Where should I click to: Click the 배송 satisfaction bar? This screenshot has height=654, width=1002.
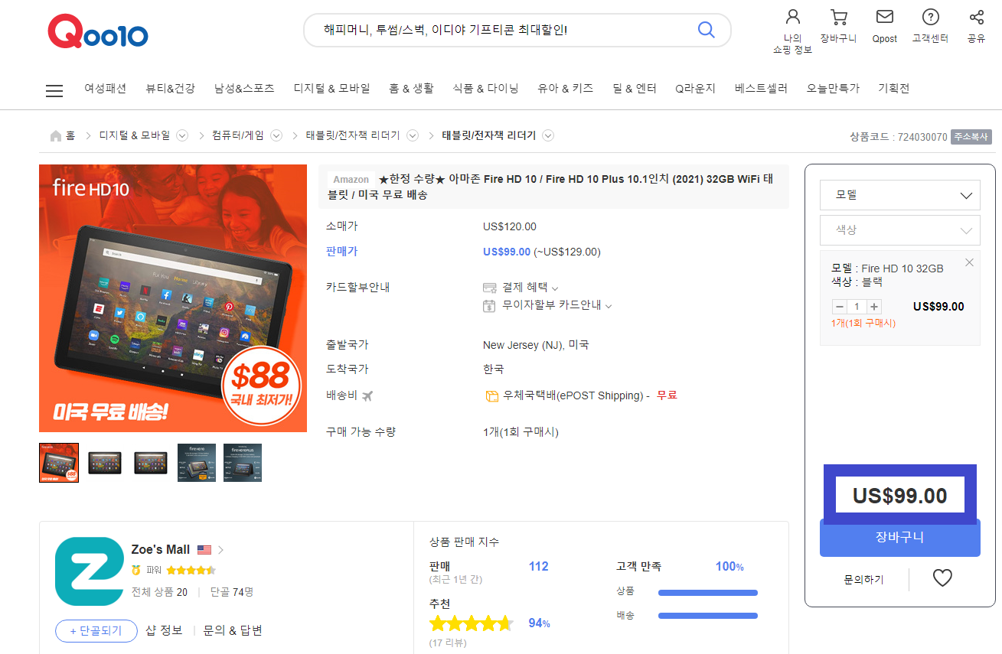coord(708,615)
